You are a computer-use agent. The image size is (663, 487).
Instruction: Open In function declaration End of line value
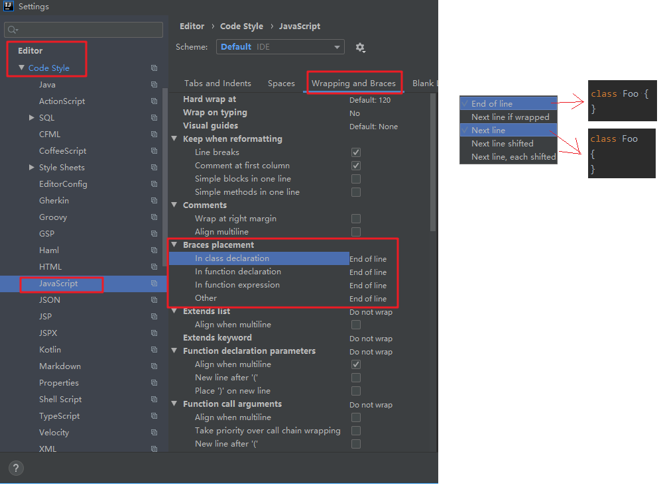tap(368, 272)
